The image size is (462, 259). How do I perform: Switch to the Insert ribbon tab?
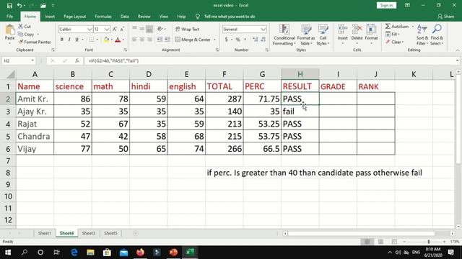[50, 17]
